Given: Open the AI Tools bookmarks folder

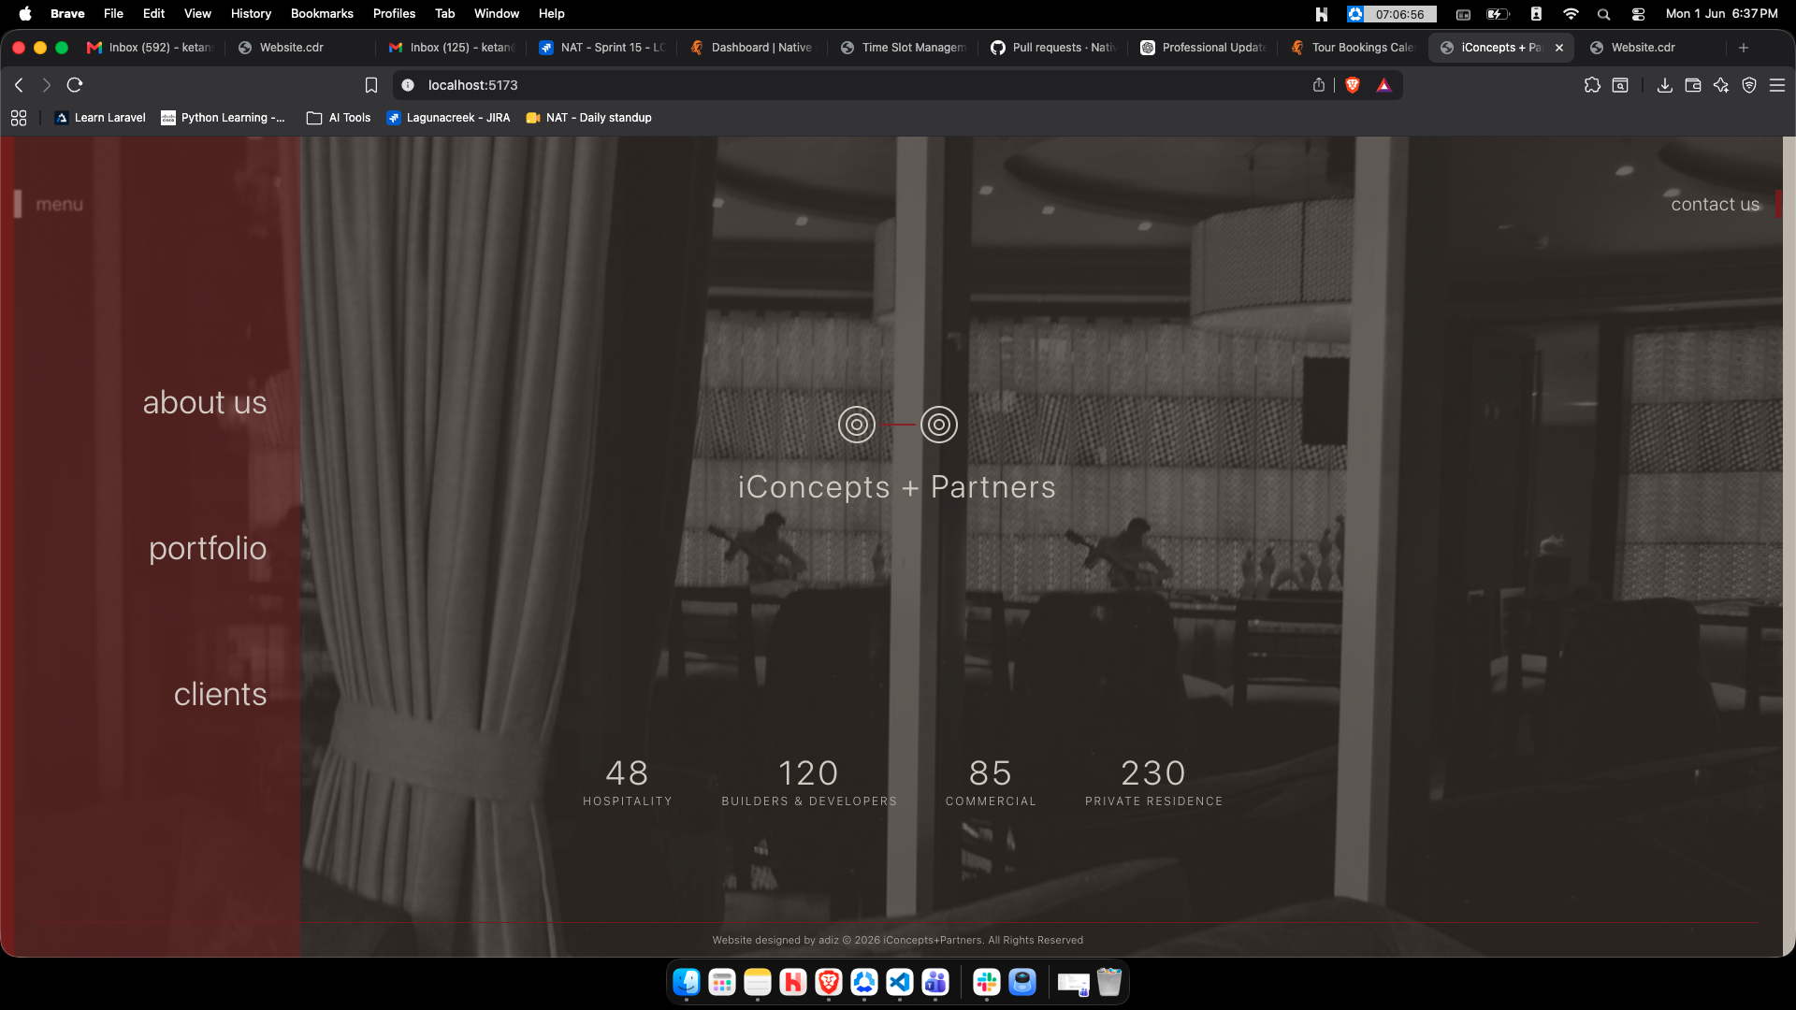Looking at the screenshot, I should (x=339, y=118).
